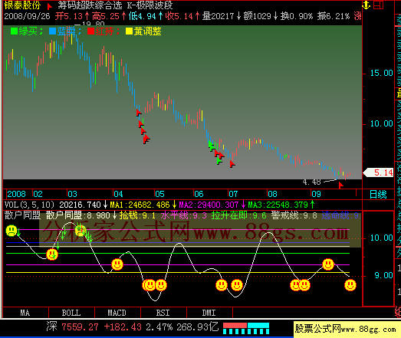The height and width of the screenshot is (338, 401).
Task: Click the +182.43 index change value
Action: pos(123,327)
